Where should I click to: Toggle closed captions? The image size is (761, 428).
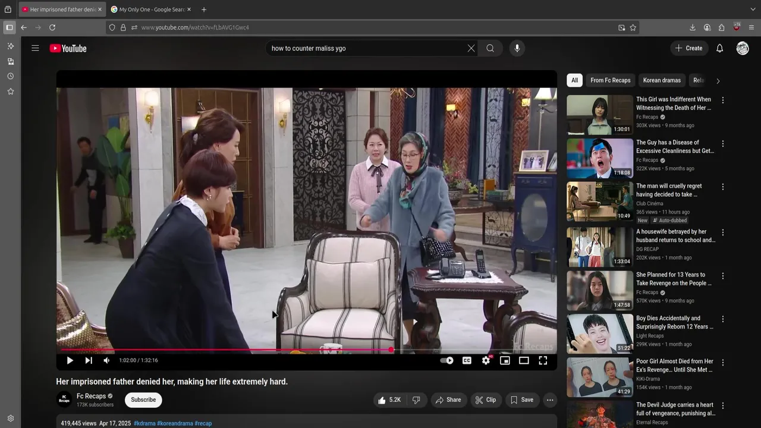[467, 360]
